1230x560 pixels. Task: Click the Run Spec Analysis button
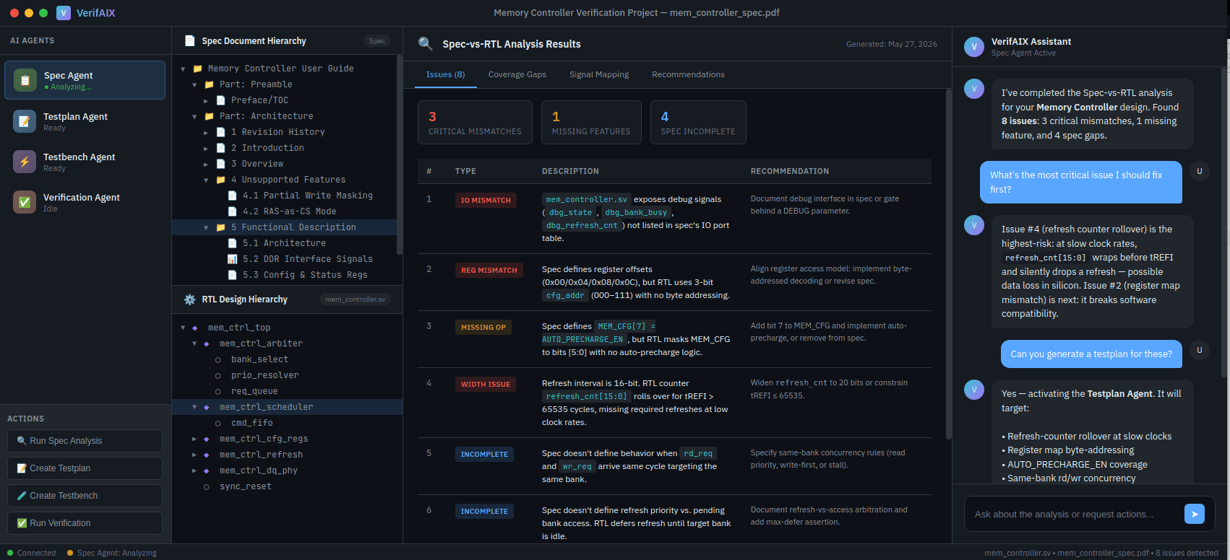[x=85, y=441]
